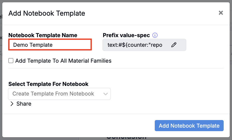Click the 'Notebook Template Name' field label
This screenshot has width=232, height=140.
(43, 35)
